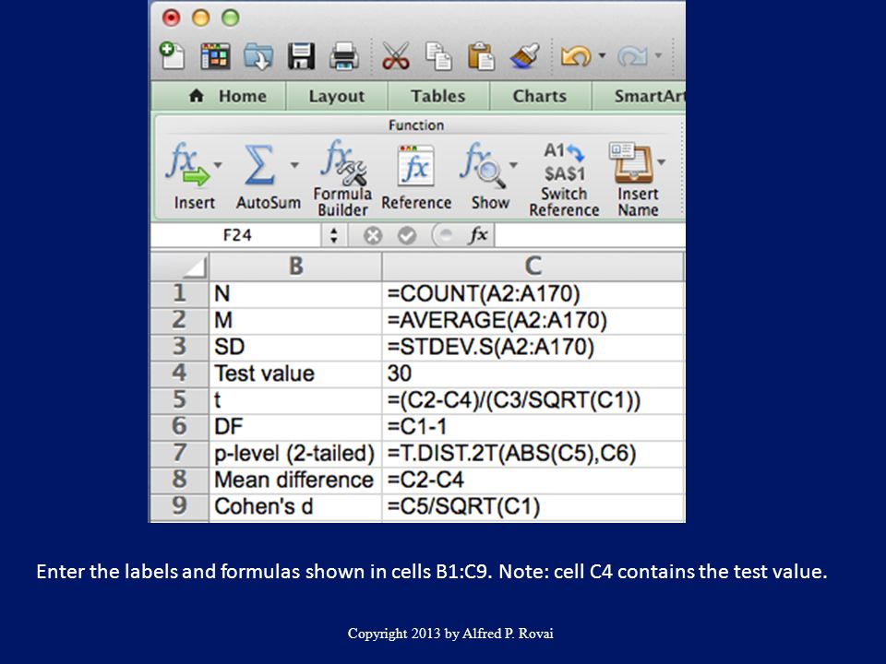Click the yellow minimize window button
Image resolution: width=886 pixels, height=664 pixels.
pyautogui.click(x=200, y=18)
